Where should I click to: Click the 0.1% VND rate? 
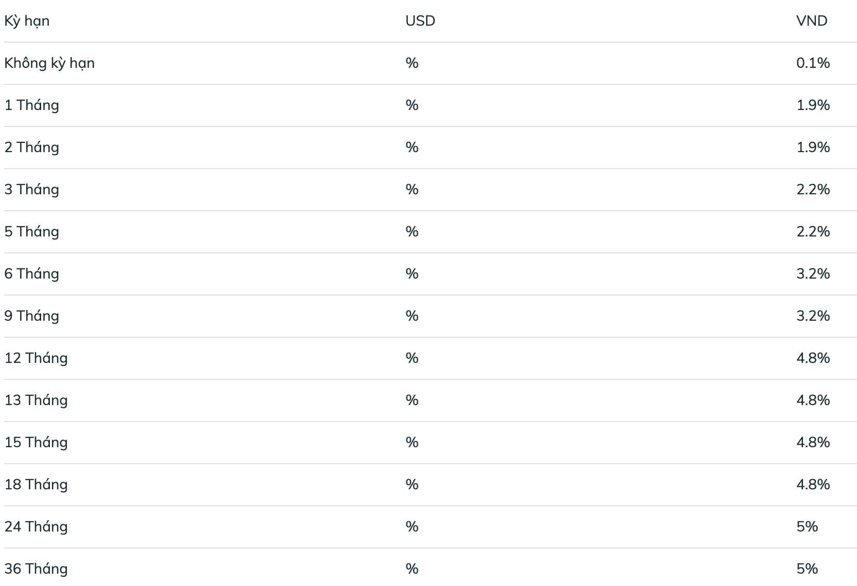pos(813,63)
